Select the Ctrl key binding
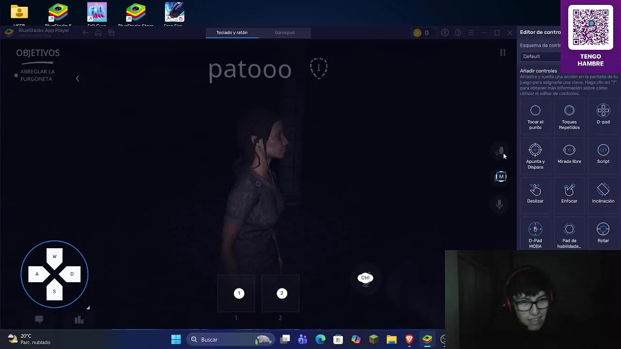The width and height of the screenshot is (621, 349). tap(365, 278)
